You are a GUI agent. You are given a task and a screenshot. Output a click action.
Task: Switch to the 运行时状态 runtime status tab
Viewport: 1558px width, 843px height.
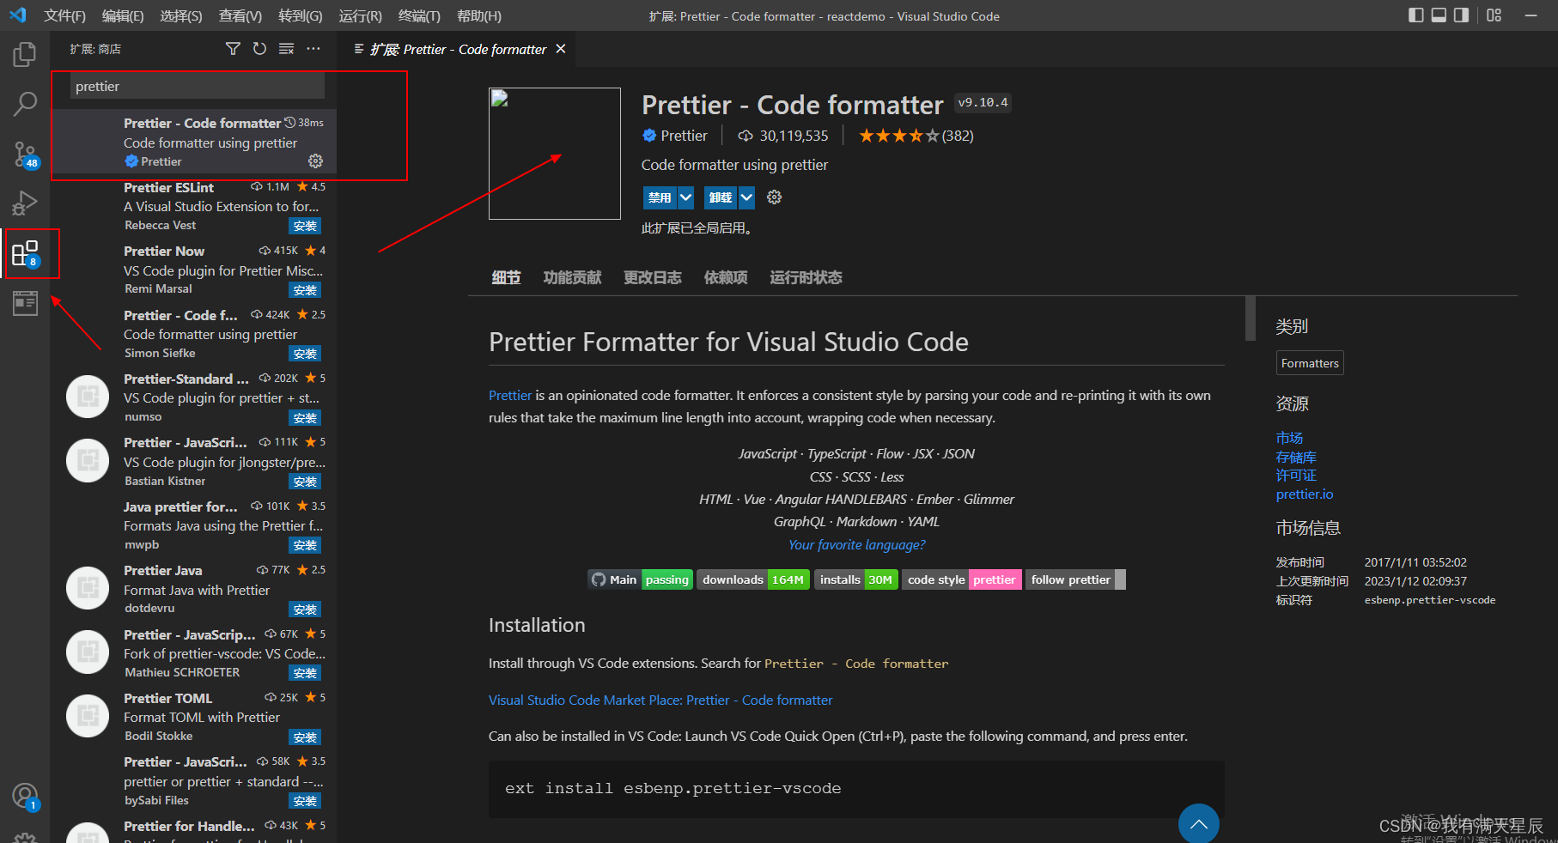point(806,277)
